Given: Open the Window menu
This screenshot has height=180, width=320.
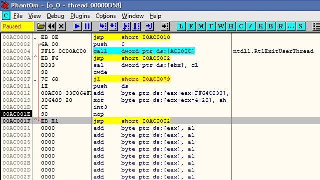Looking at the screenshot, I should coord(133,16).
